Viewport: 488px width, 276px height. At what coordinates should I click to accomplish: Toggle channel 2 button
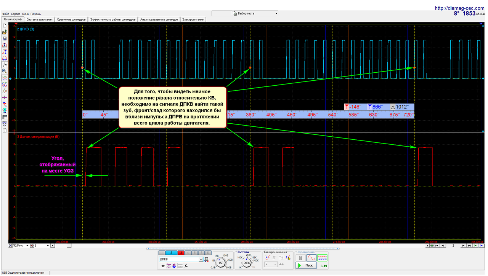pyautogui.click(x=171, y=253)
